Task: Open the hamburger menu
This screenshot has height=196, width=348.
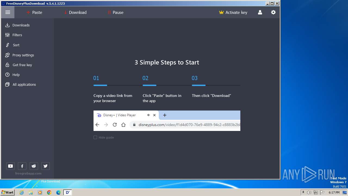Action: (x=8, y=12)
